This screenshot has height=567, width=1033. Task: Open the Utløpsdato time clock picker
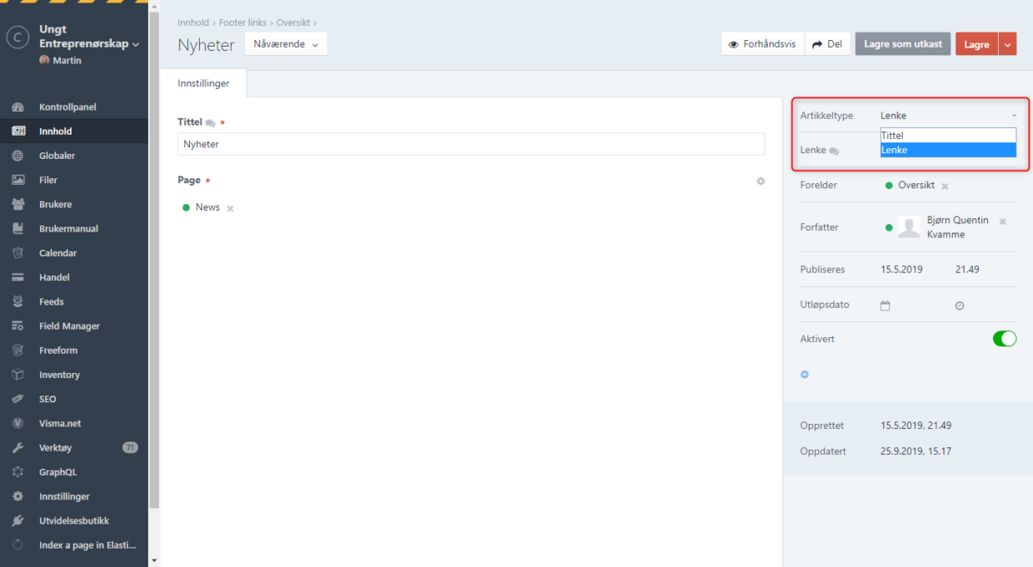(x=959, y=306)
